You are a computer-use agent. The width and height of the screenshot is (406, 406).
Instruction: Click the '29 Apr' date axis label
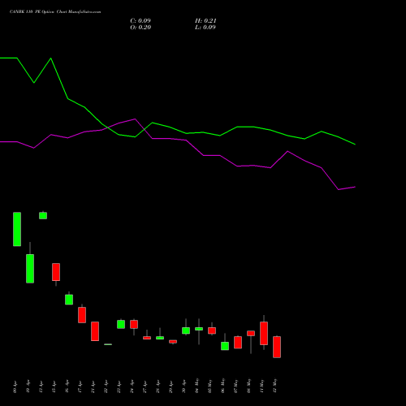pyautogui.click(x=171, y=387)
